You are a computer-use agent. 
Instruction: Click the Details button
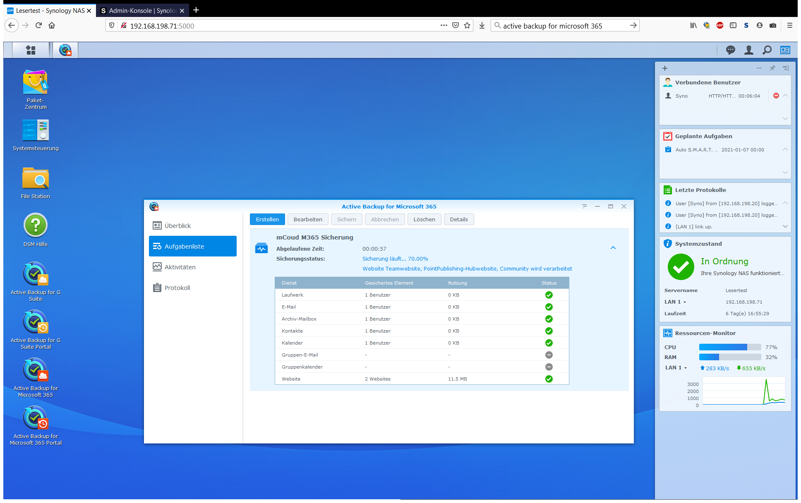pos(459,219)
